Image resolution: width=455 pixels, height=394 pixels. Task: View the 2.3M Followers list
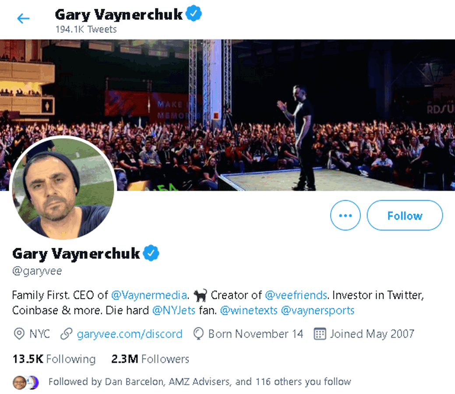coord(150,359)
